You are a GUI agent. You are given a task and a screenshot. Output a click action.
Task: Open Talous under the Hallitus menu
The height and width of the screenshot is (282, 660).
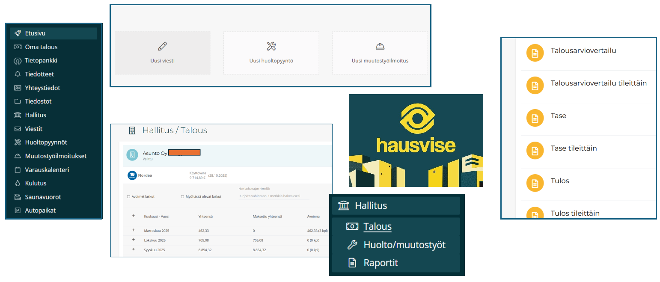377,227
